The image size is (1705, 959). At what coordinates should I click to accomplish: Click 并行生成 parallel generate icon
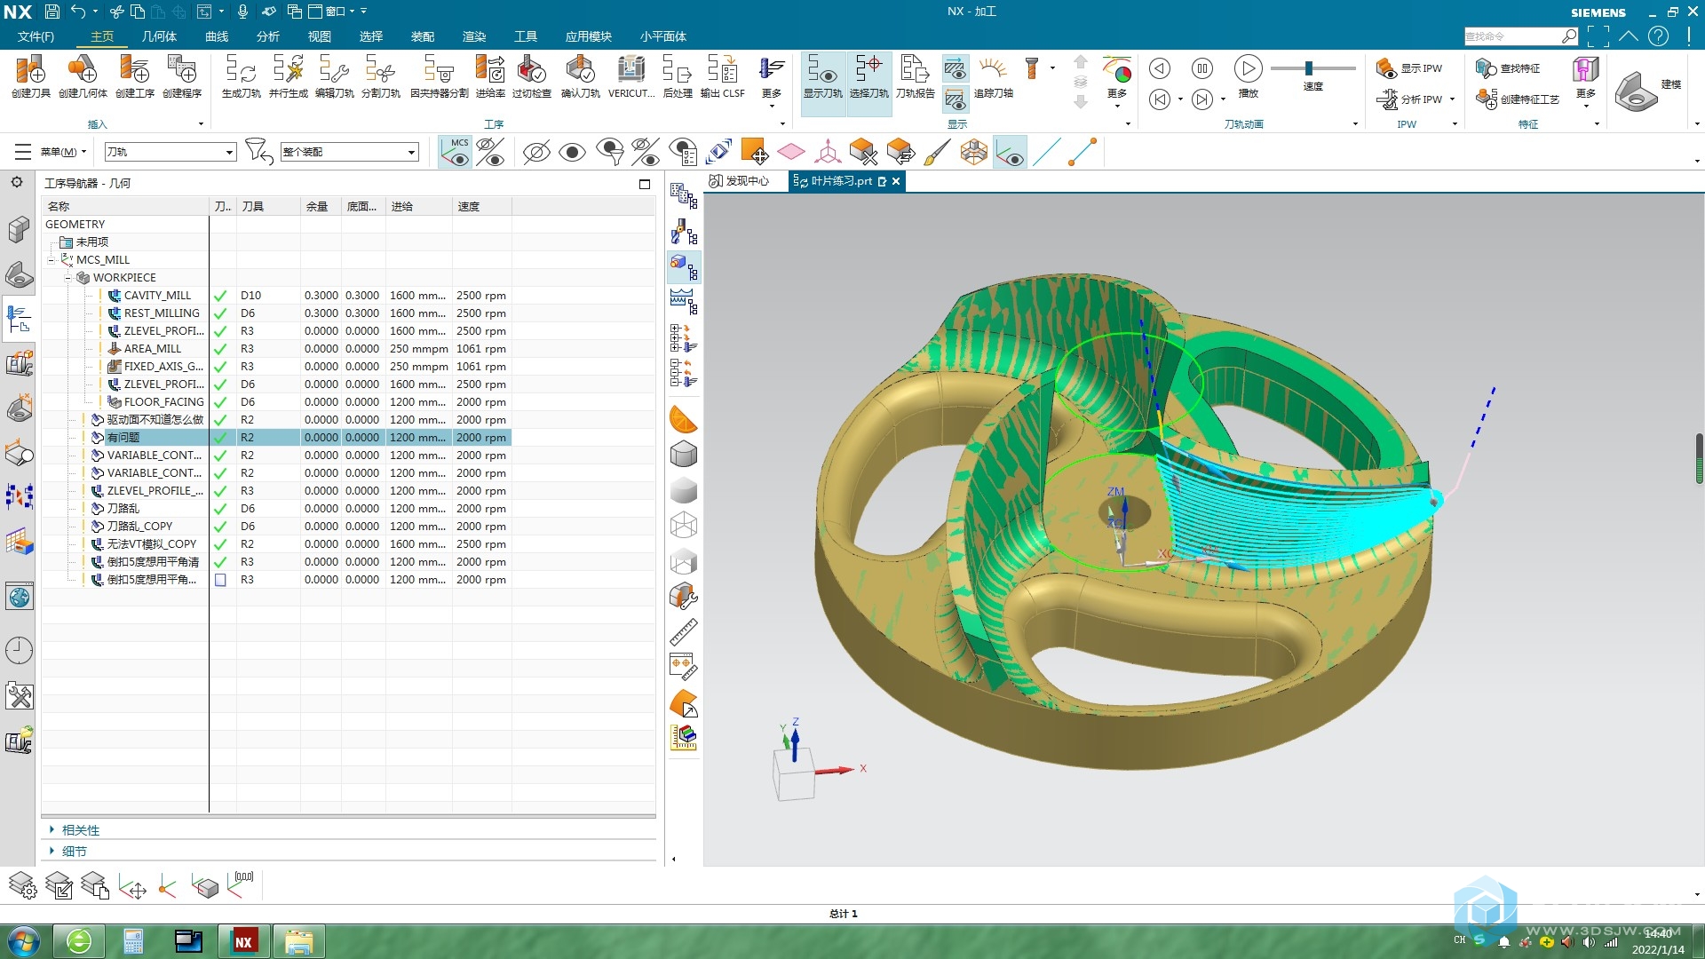288,76
